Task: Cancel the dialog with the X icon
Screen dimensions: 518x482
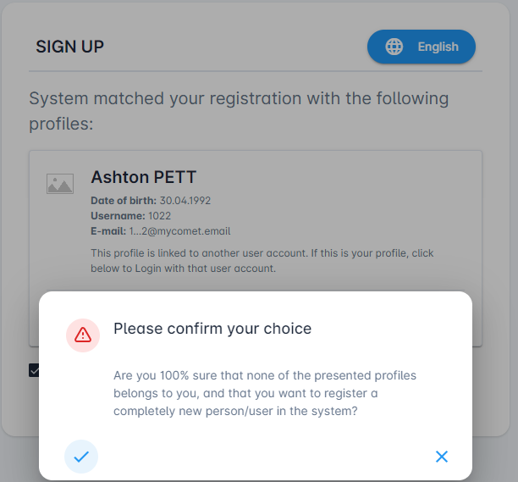Action: (x=441, y=457)
